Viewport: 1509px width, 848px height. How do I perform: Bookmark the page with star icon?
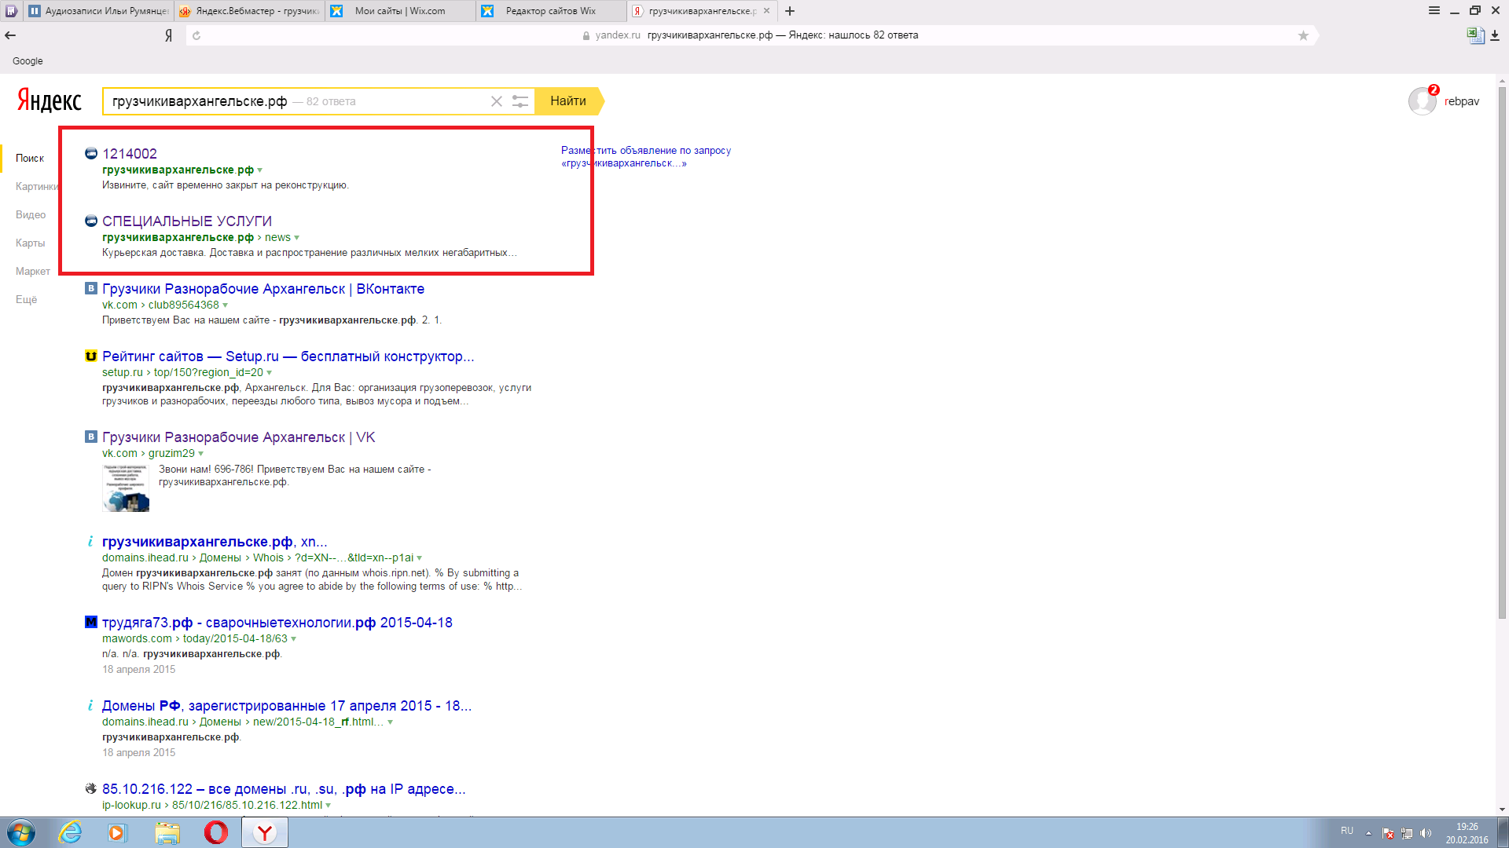tap(1303, 35)
